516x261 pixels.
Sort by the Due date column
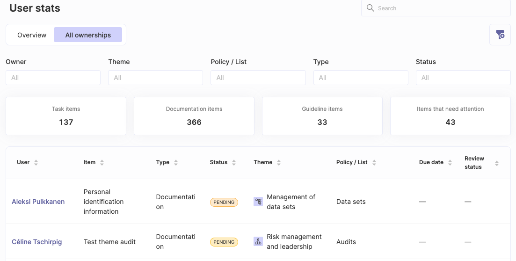pos(450,163)
